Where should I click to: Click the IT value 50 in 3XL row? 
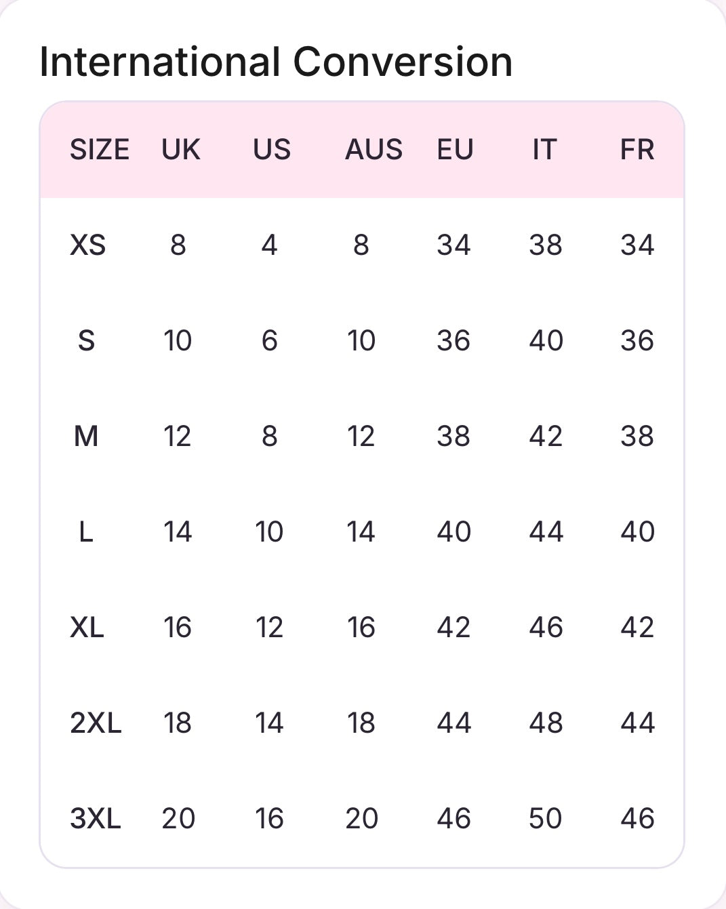[546, 819]
